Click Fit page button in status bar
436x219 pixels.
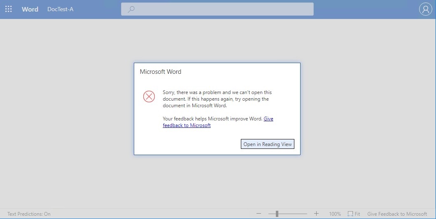(x=354, y=214)
